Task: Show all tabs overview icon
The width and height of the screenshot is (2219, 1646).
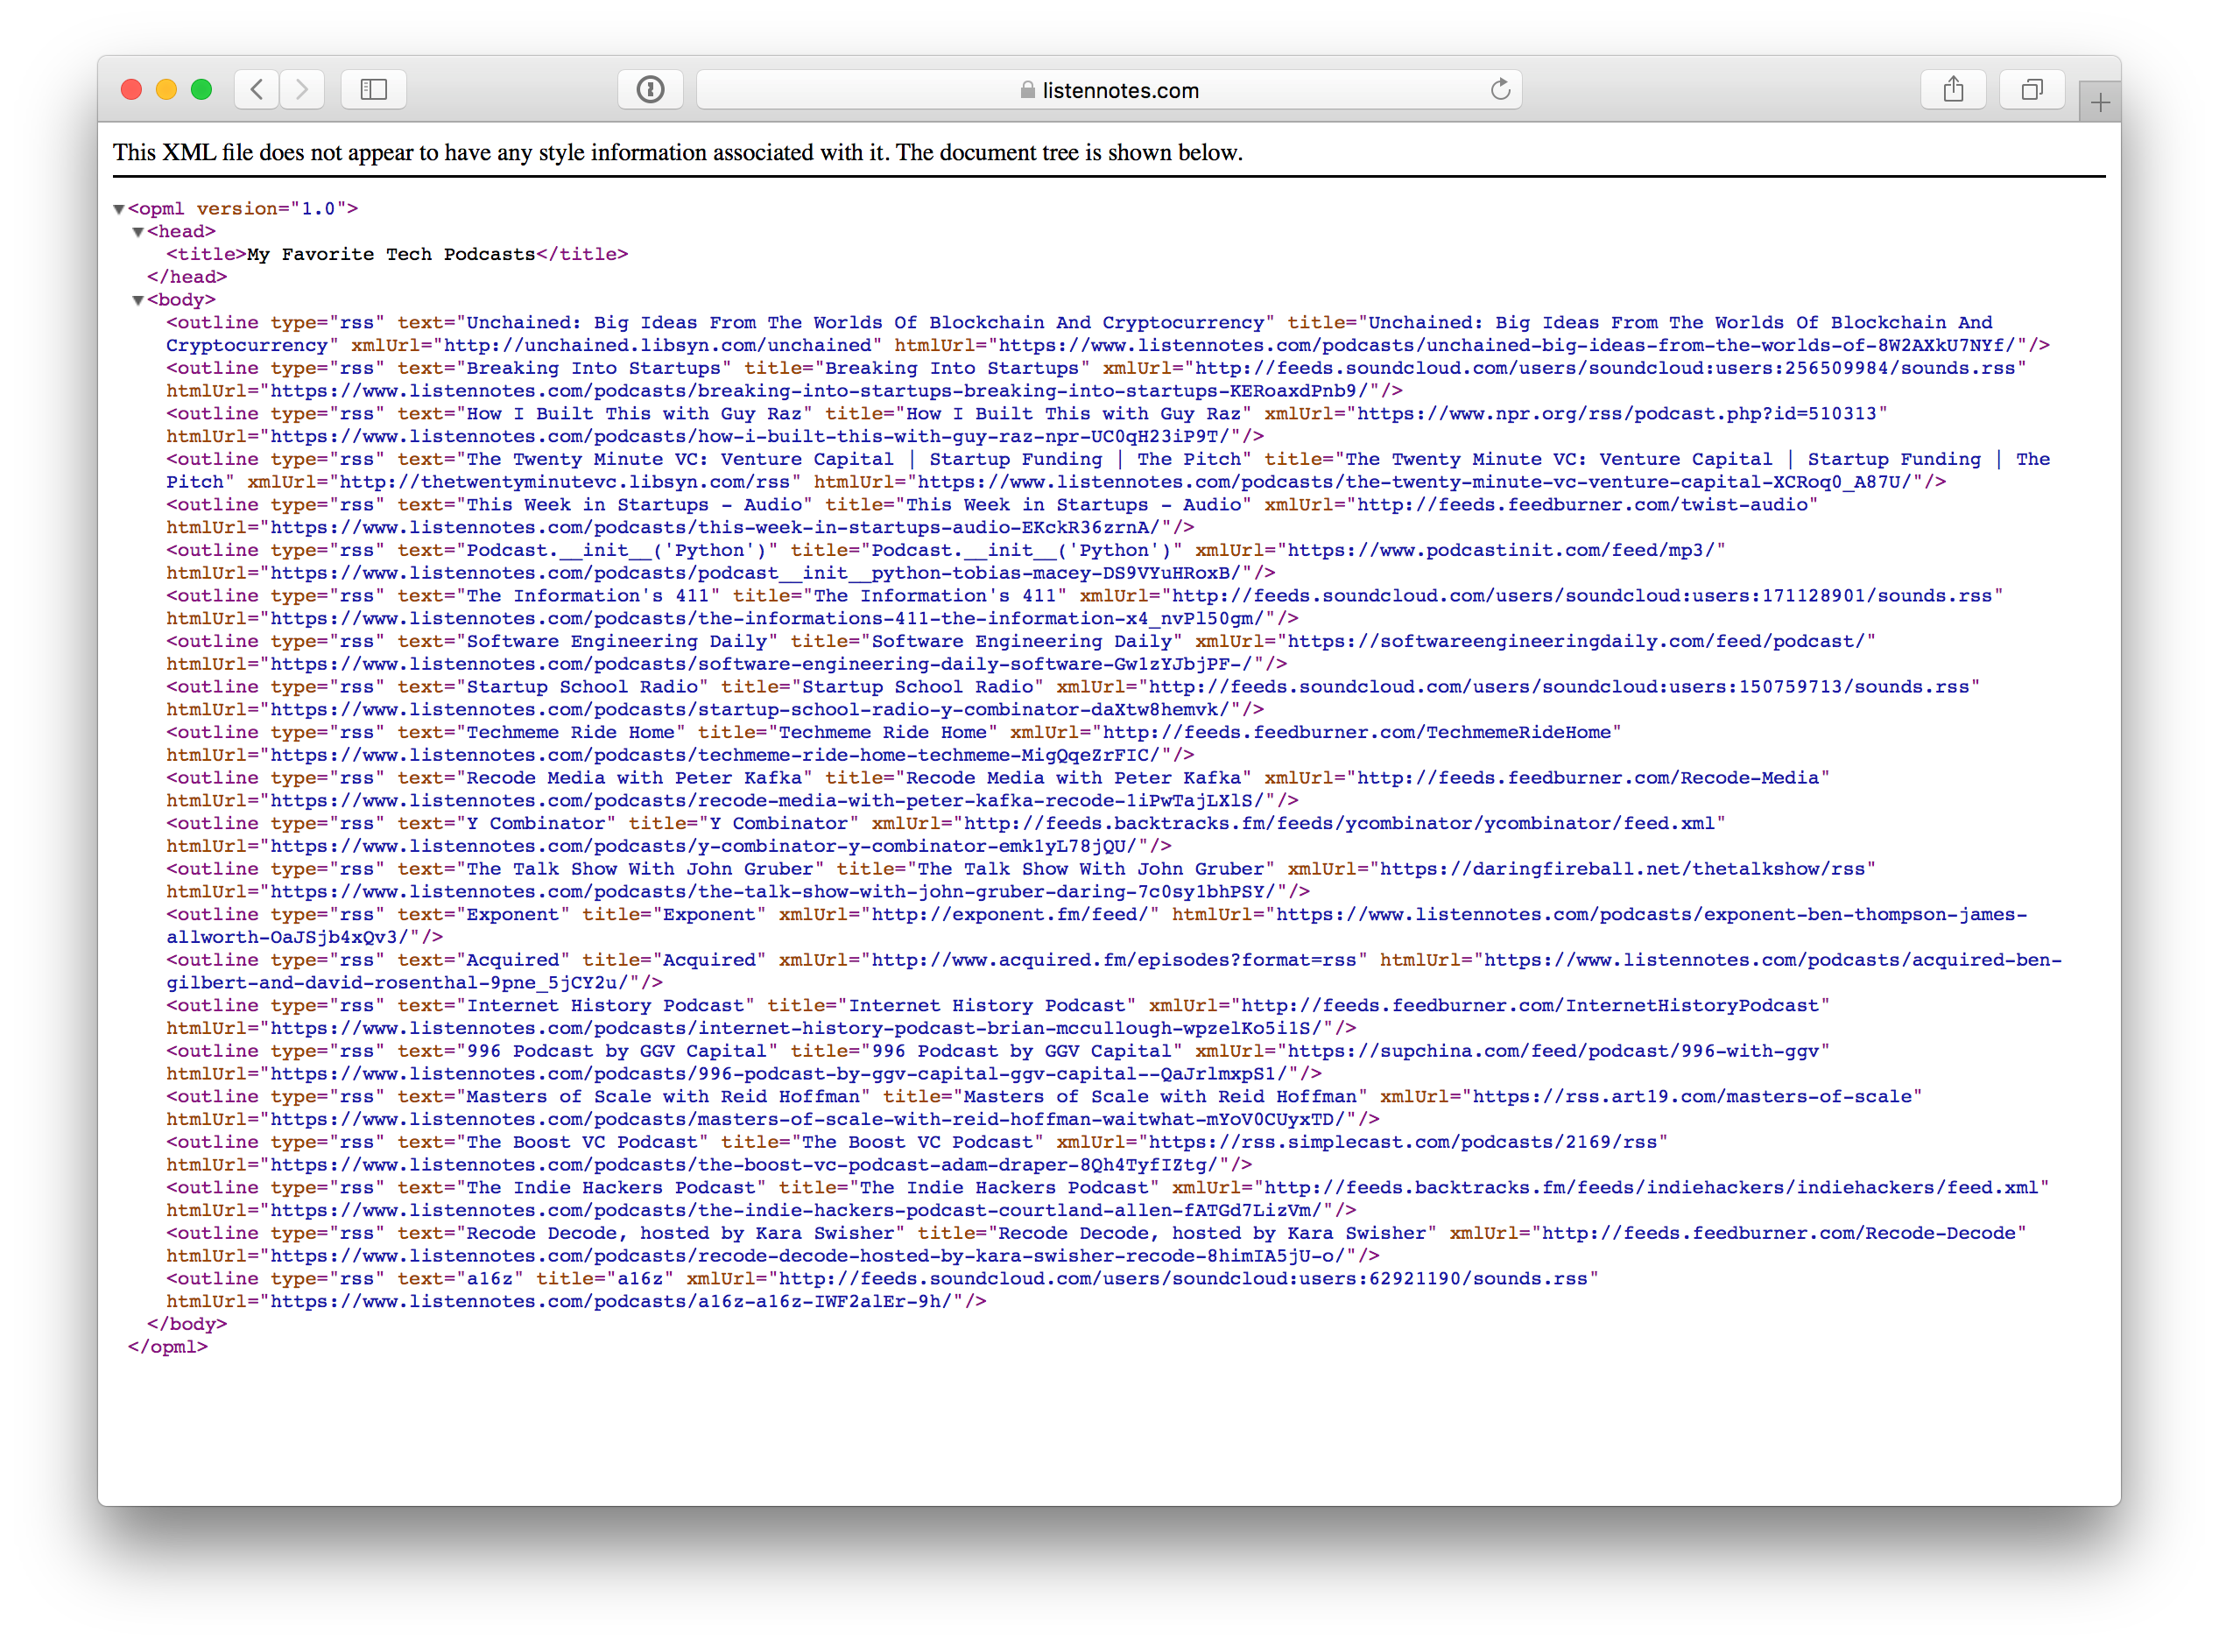Action: 2032,89
